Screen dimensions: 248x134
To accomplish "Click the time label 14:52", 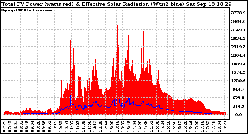I will click(151, 126).
